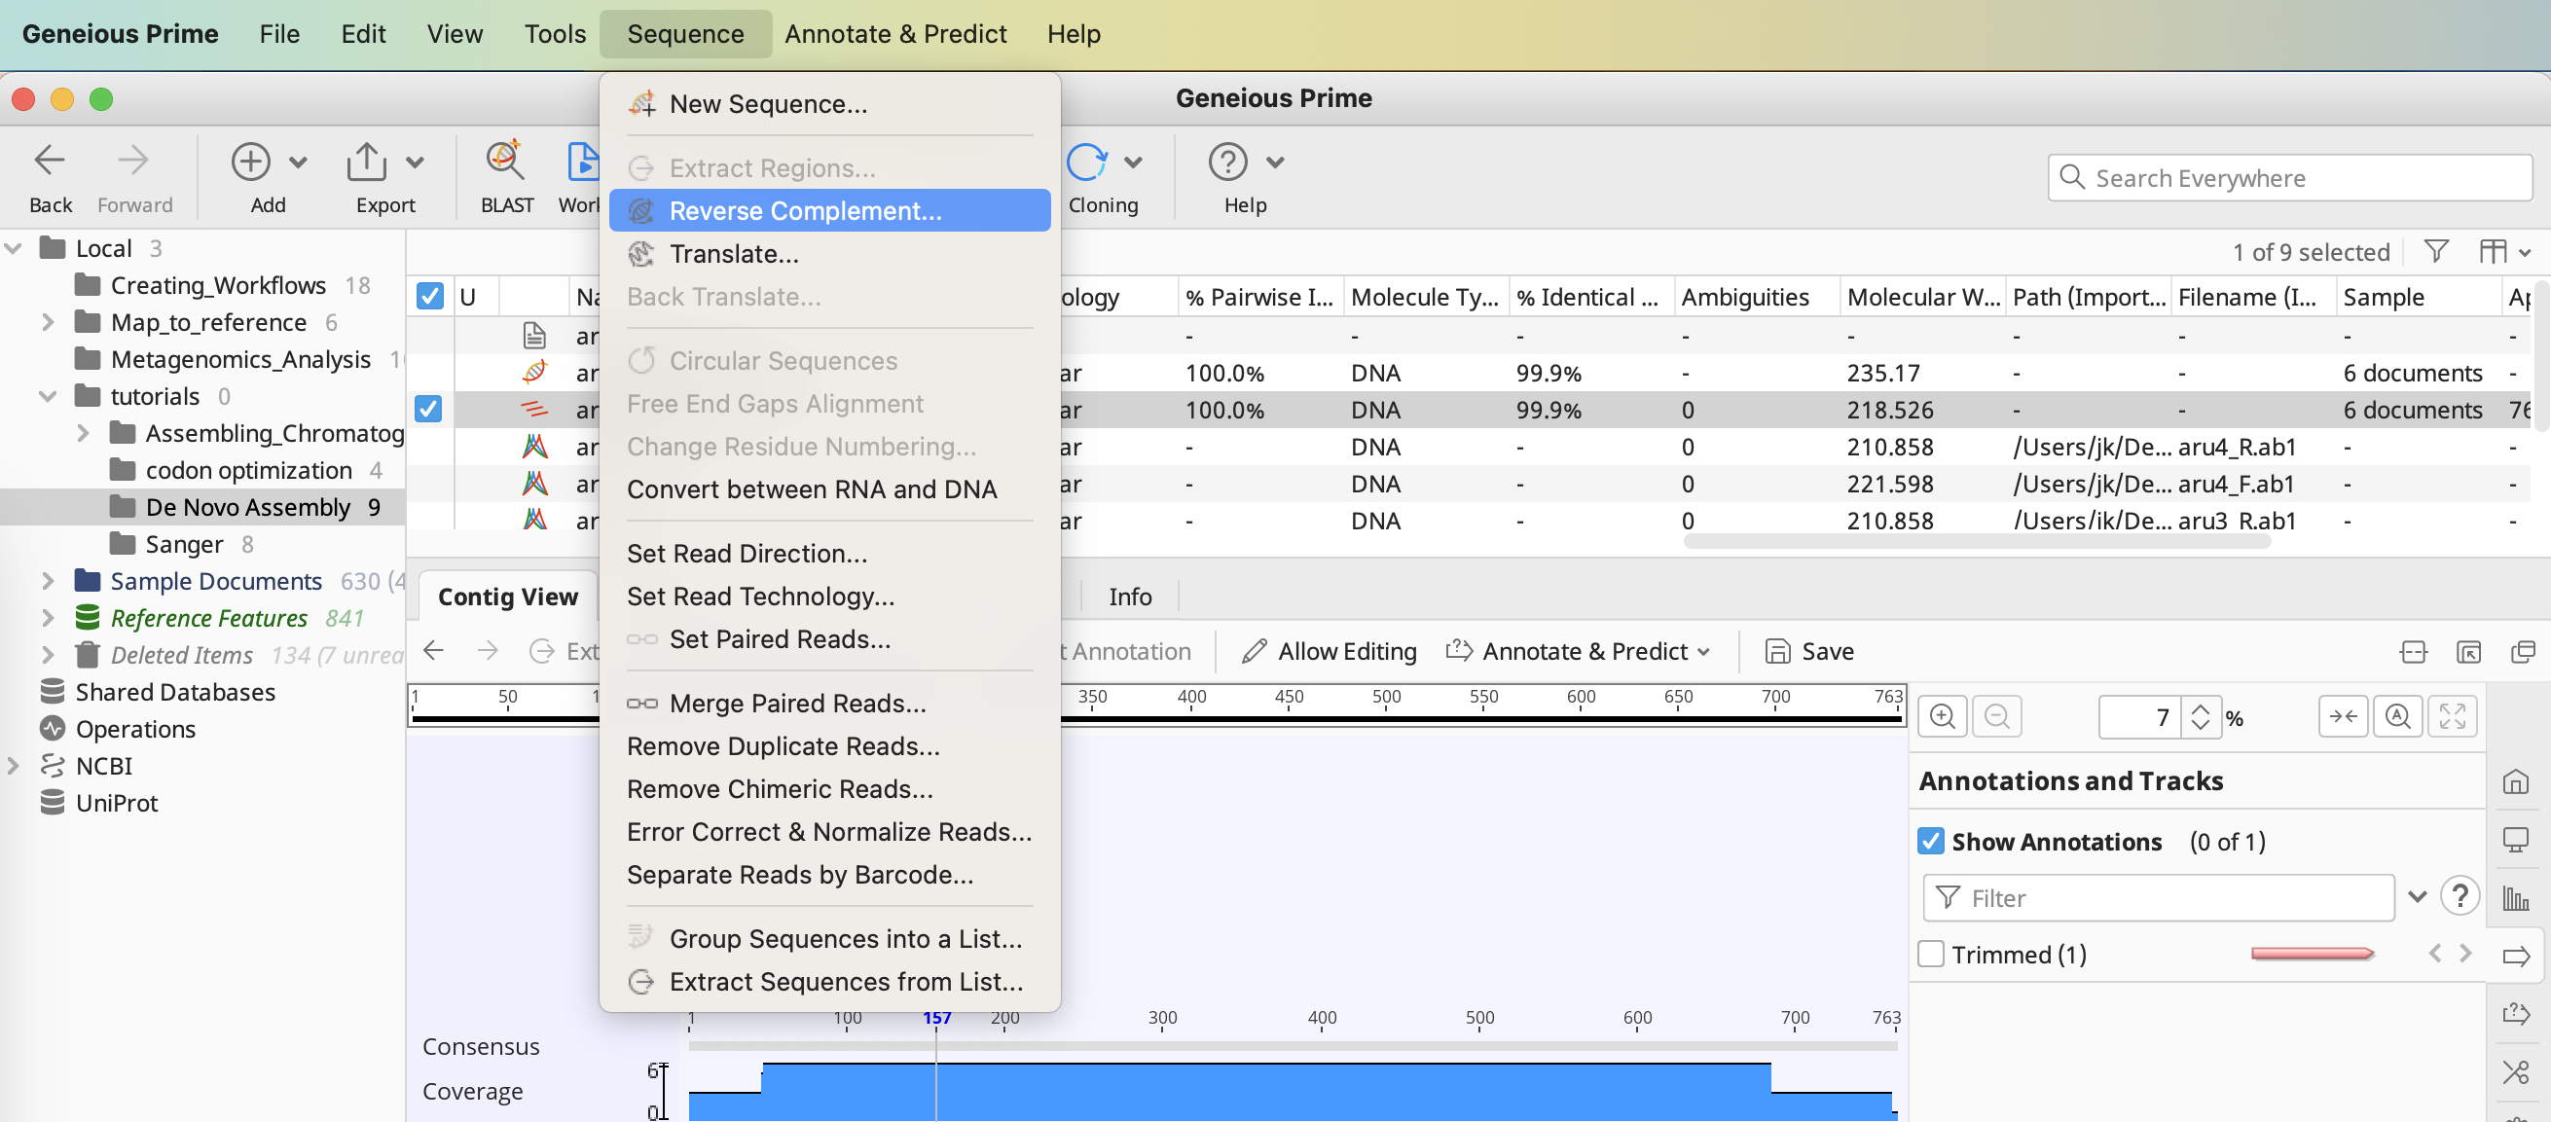The width and height of the screenshot is (2551, 1122).
Task: Click the zoom out magnifier icon
Action: [1996, 716]
